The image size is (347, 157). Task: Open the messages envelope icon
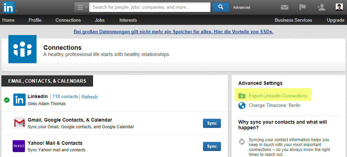284,7
